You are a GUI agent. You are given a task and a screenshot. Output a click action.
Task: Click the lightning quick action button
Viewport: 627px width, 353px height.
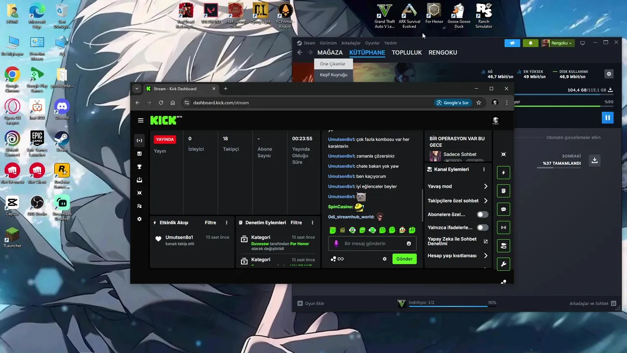click(x=503, y=173)
